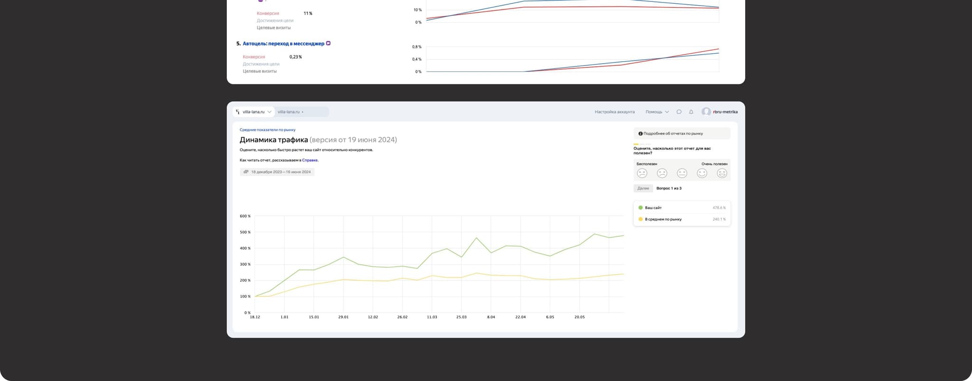
Task: Open the notifications bell
Action: tap(691, 112)
